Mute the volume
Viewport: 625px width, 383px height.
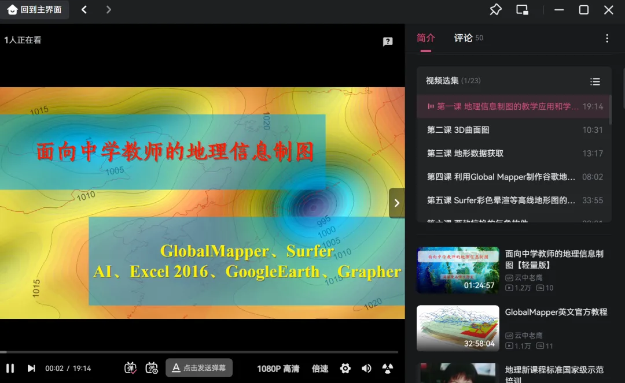click(x=366, y=369)
